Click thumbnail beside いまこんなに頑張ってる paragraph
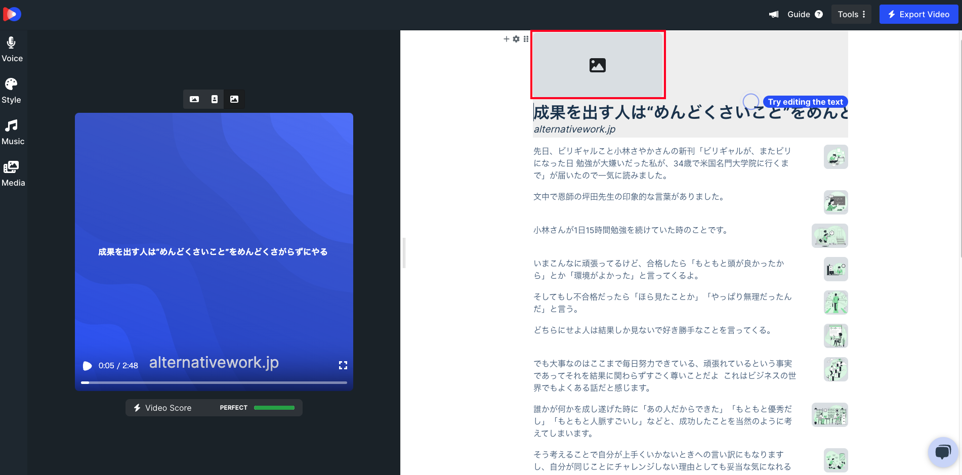This screenshot has width=962, height=475. (835, 269)
